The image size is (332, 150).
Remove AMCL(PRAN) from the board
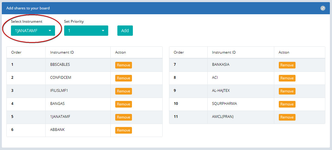click(x=287, y=117)
